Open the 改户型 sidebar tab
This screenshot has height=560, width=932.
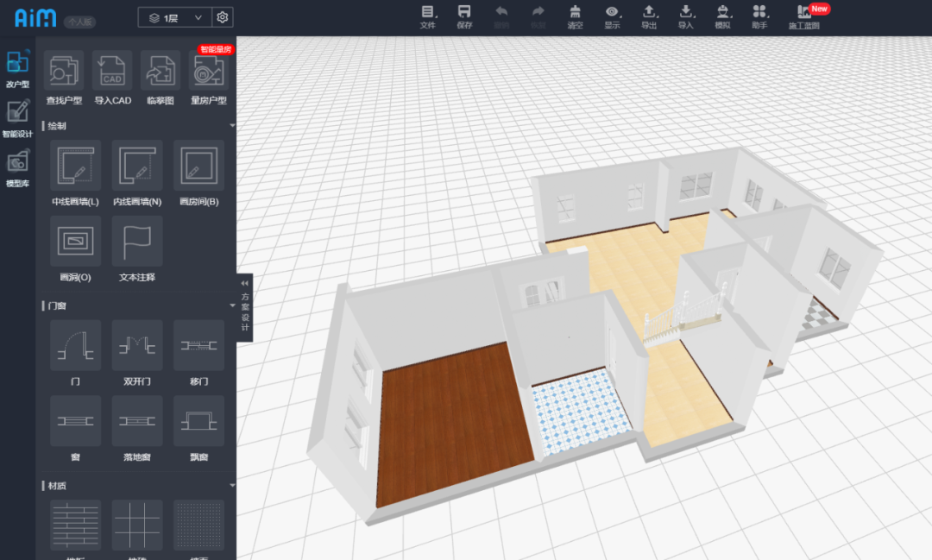tap(17, 69)
